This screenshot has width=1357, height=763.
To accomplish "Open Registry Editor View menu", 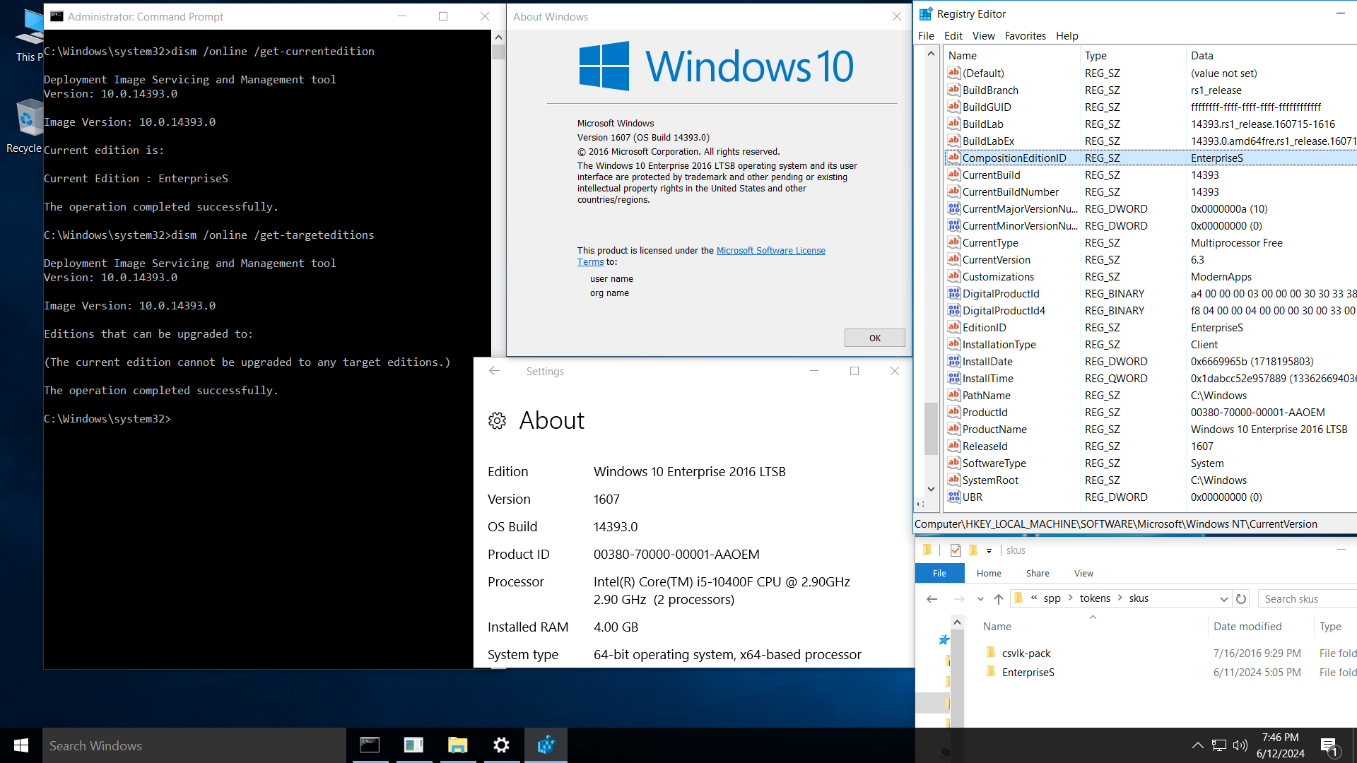I will pyautogui.click(x=983, y=36).
